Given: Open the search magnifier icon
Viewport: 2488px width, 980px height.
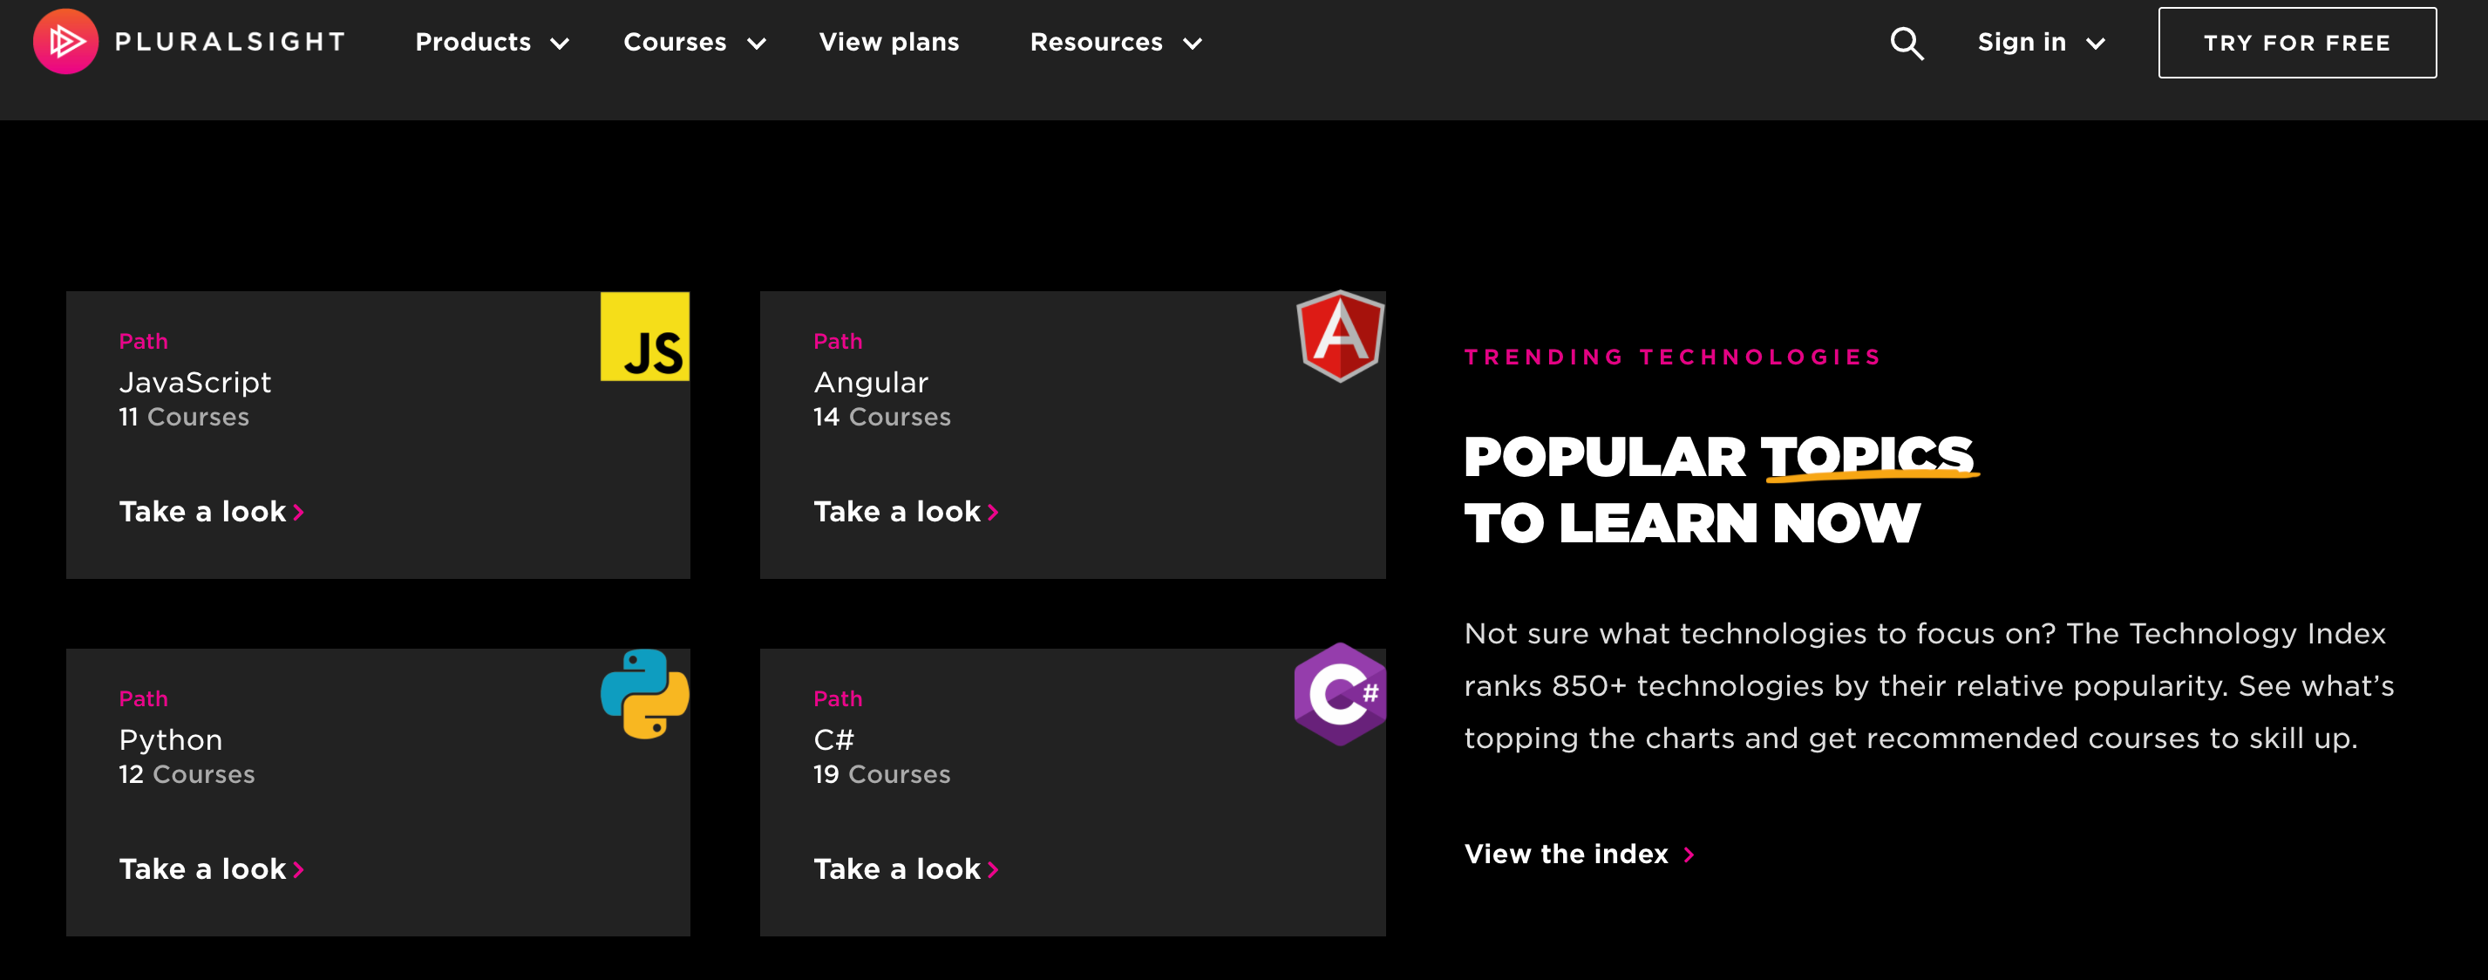Looking at the screenshot, I should (x=1906, y=44).
